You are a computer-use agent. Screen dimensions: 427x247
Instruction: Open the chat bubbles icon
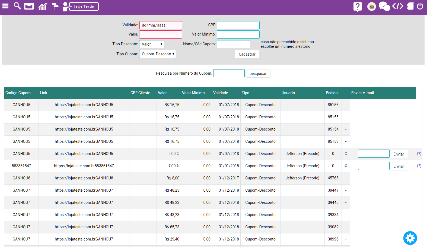pyautogui.click(x=384, y=6)
